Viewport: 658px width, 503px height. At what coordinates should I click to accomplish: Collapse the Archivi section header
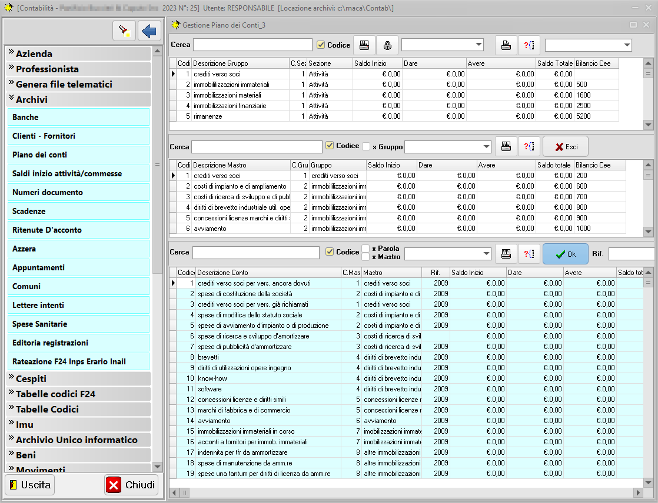(79, 100)
